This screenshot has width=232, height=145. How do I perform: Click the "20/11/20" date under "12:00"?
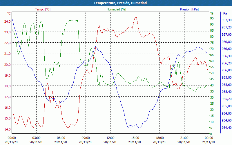tap(110, 142)
